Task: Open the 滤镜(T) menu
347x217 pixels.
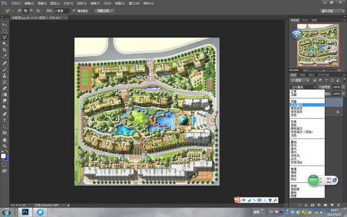Action: tap(95, 3)
